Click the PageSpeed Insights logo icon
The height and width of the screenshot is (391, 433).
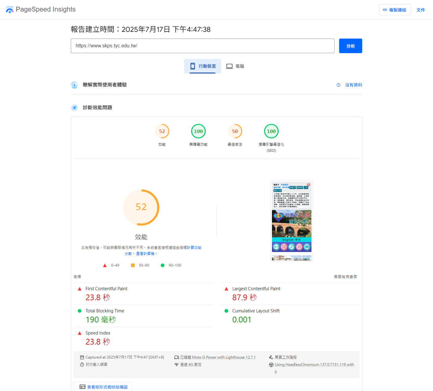[10, 10]
